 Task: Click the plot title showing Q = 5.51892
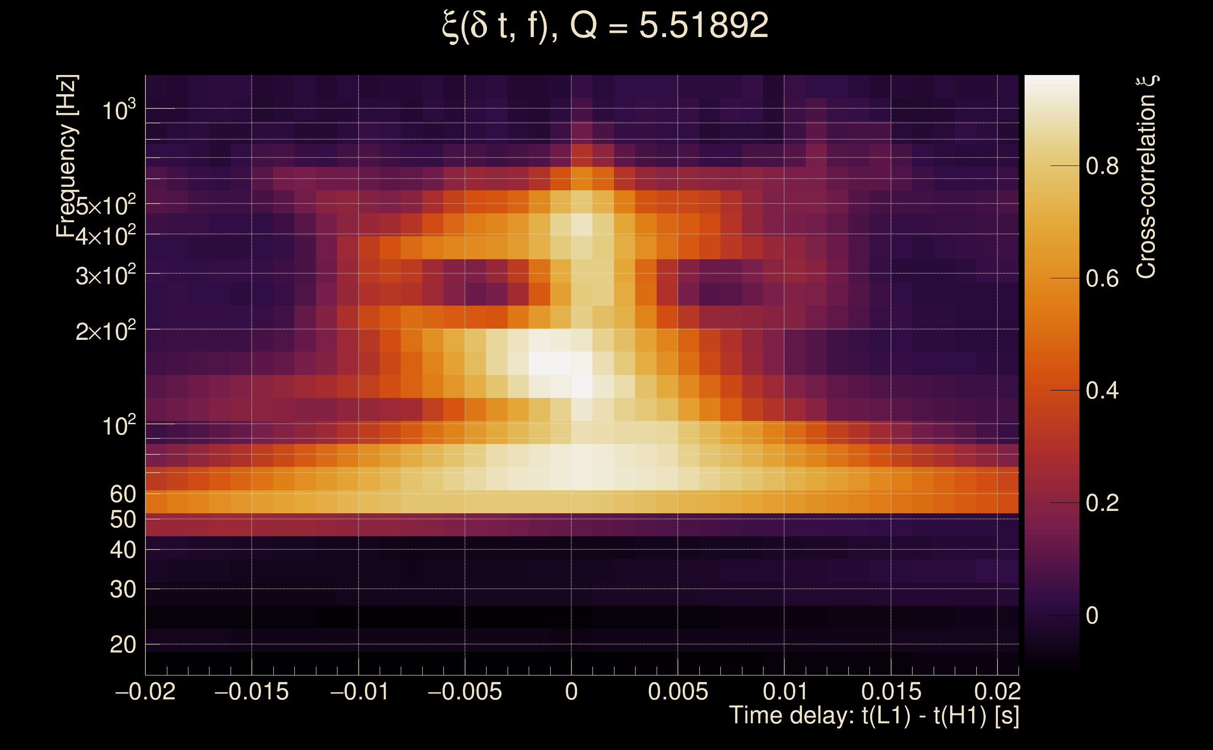coord(605,26)
